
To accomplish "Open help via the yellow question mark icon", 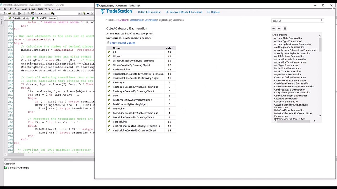I will (84, 13).
